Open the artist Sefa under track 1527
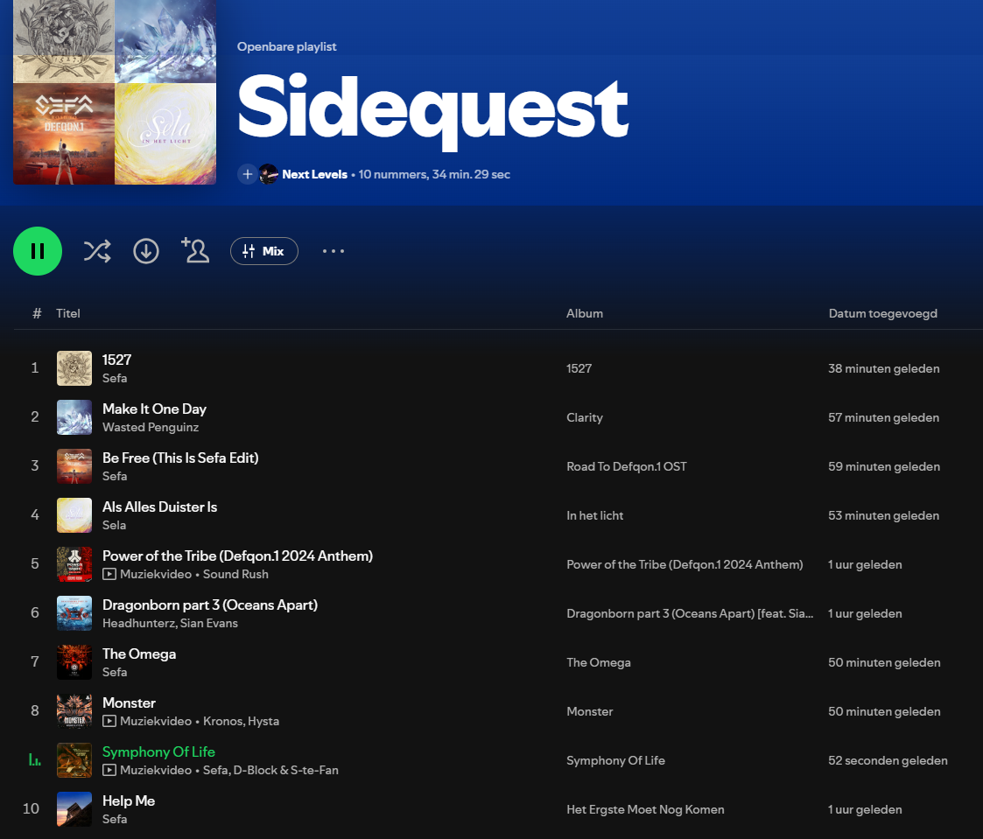983x839 pixels. coord(115,378)
